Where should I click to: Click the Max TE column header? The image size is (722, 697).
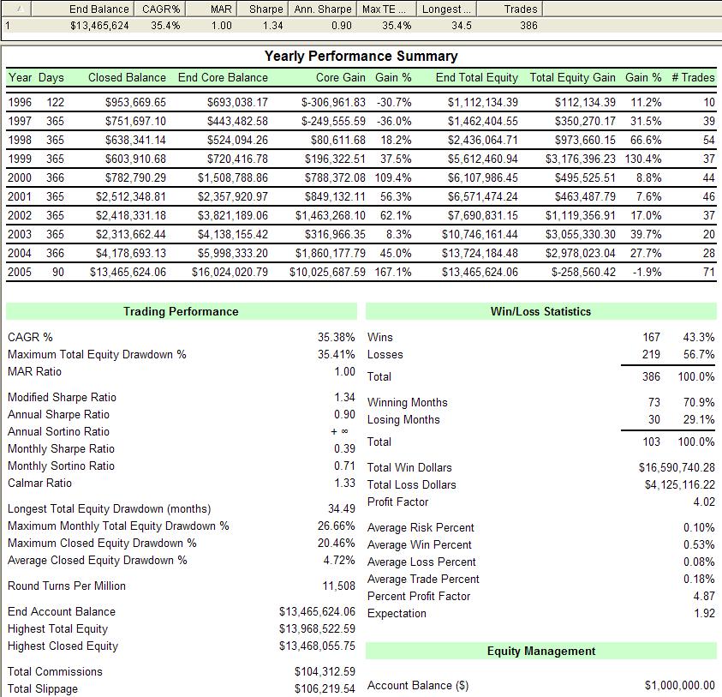tap(387, 9)
